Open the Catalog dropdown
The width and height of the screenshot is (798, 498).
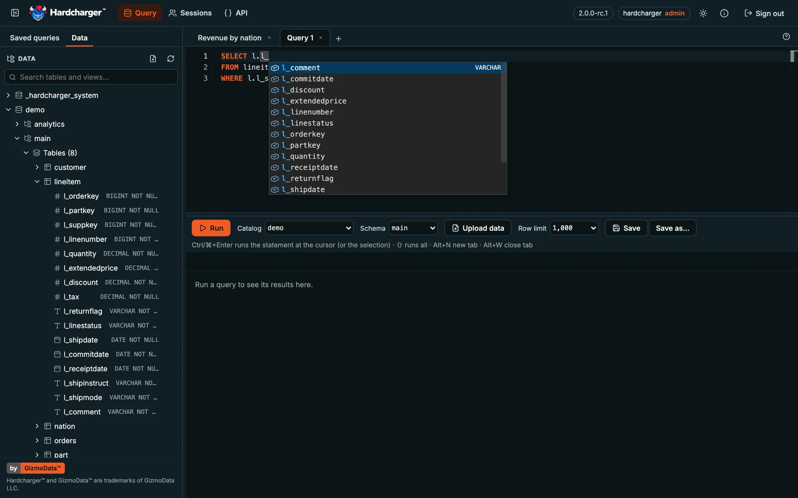click(x=309, y=228)
